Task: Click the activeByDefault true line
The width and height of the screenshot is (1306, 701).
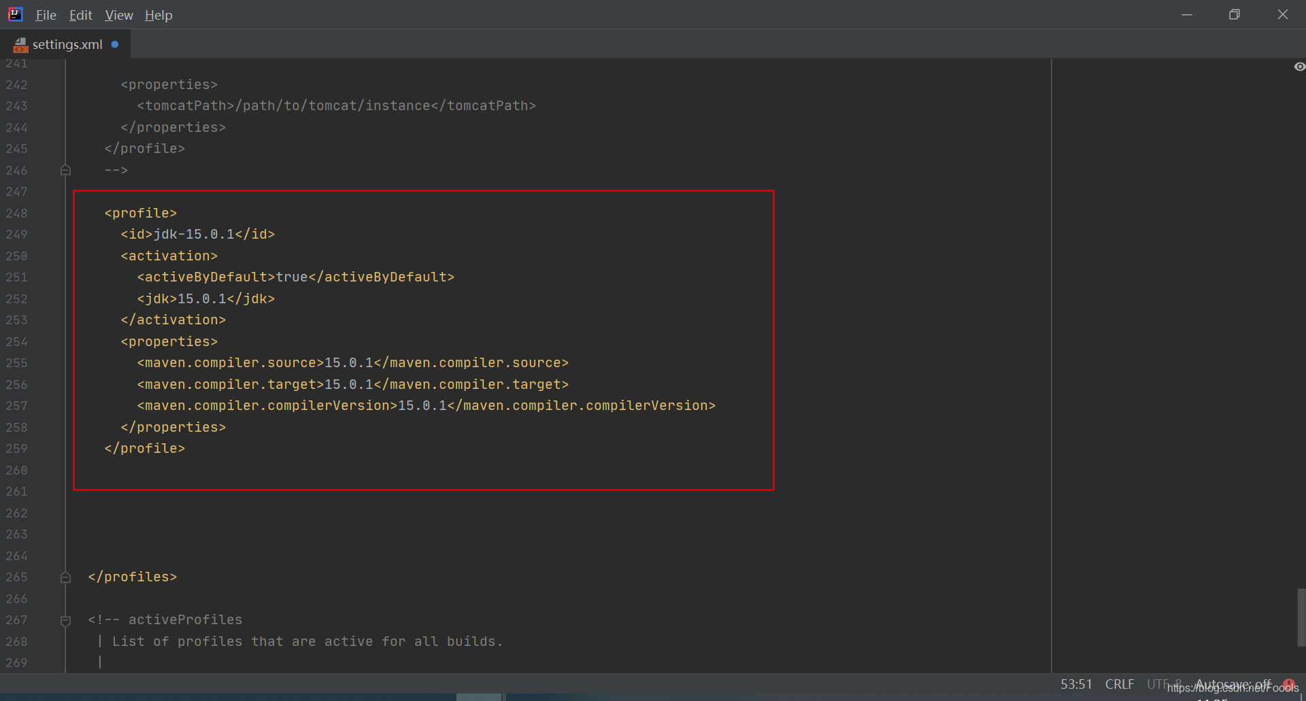Action: 296,277
